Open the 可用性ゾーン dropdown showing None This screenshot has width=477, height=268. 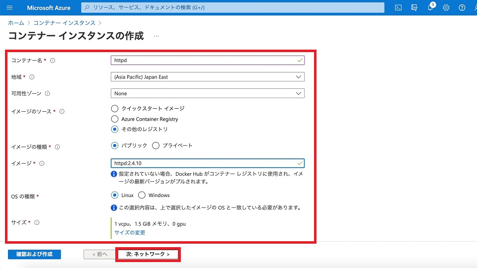tap(208, 93)
